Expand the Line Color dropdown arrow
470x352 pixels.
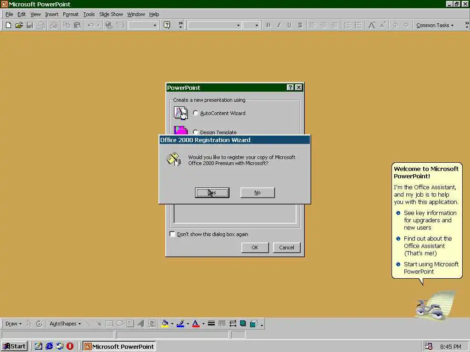[188, 324]
